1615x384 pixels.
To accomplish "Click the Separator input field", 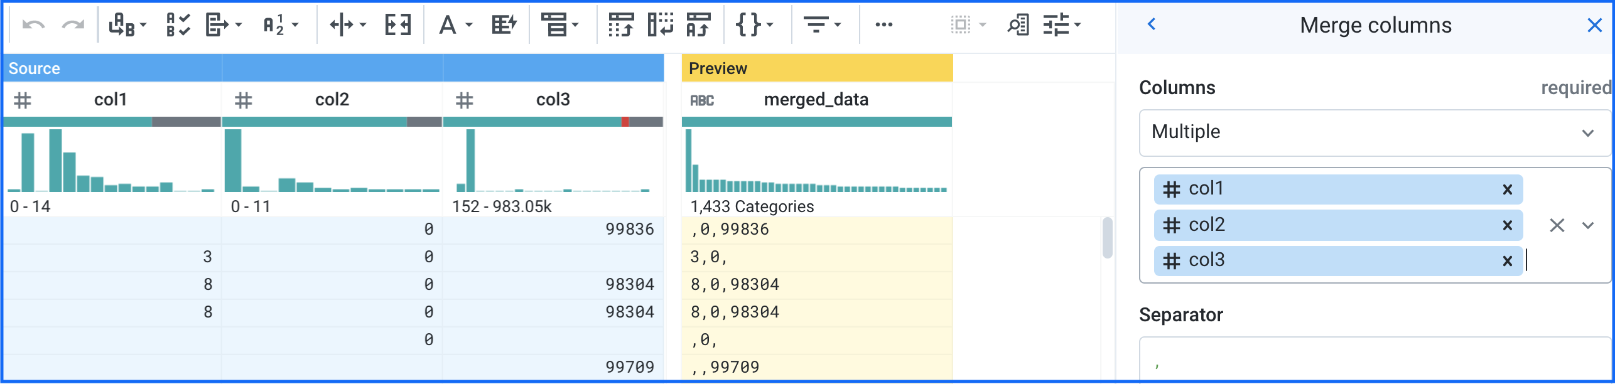I will point(1375,361).
